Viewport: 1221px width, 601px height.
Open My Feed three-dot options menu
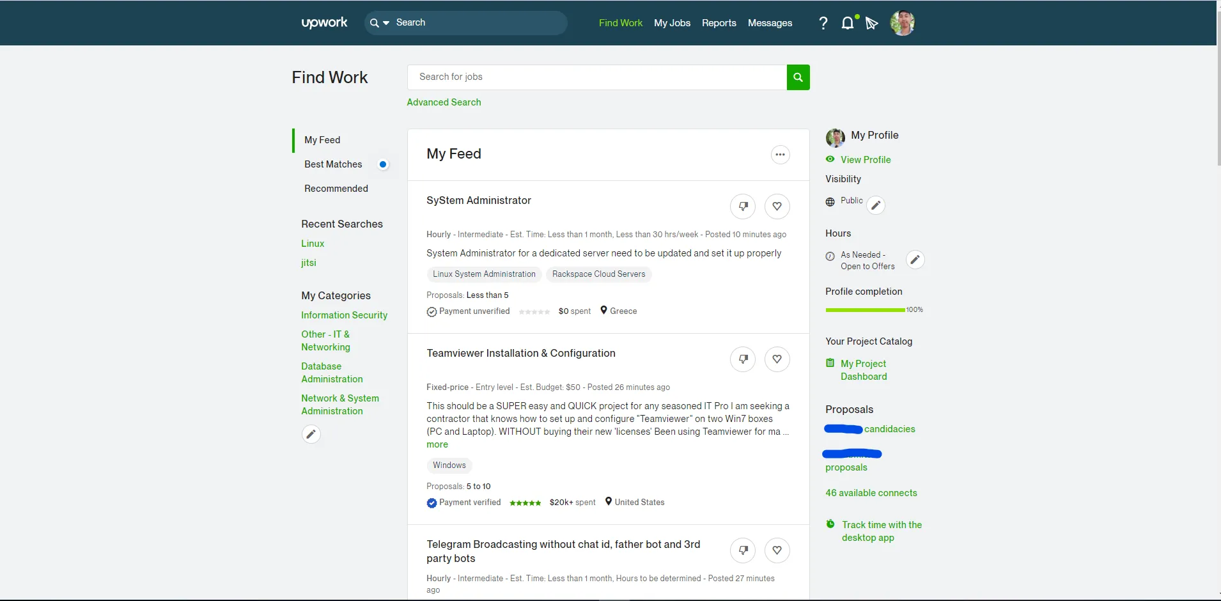[780, 155]
